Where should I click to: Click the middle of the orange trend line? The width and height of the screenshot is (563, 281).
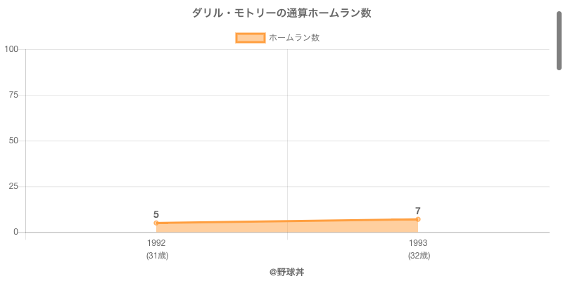pyautogui.click(x=287, y=221)
